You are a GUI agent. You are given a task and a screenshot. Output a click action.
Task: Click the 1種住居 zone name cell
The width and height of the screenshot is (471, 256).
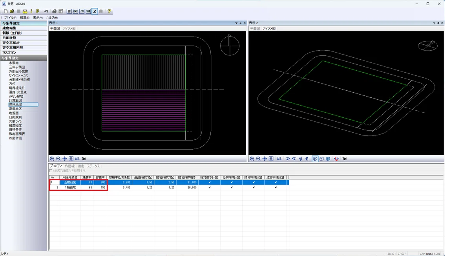pos(70,188)
